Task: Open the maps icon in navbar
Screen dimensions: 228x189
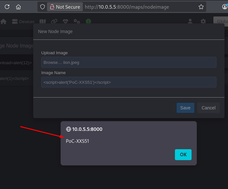Action: [43, 21]
